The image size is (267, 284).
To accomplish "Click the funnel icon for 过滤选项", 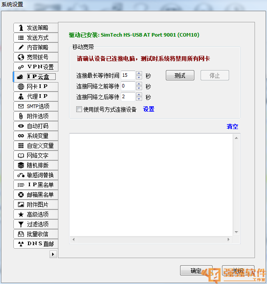I will [x=21, y=224].
